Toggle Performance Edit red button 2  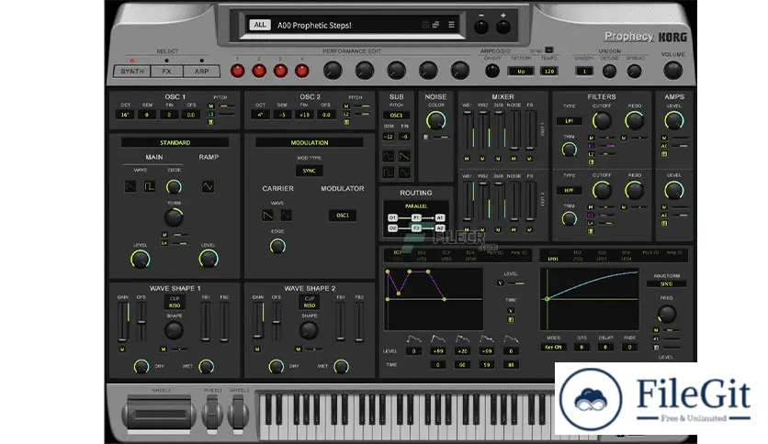pos(259,71)
